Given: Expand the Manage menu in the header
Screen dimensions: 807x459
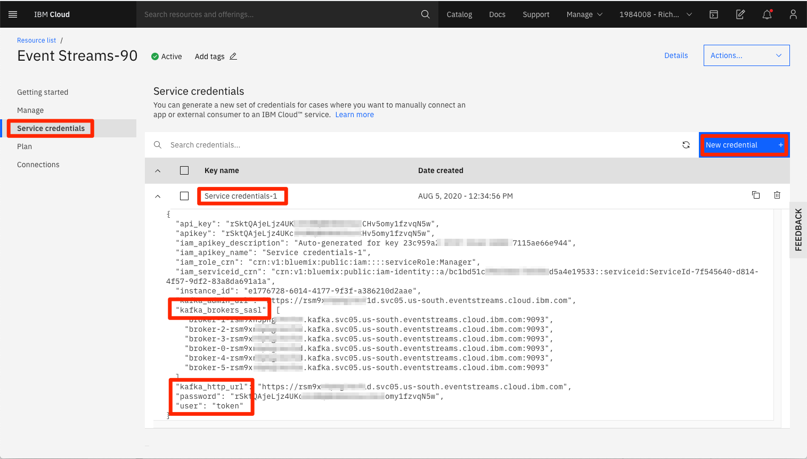Looking at the screenshot, I should (584, 14).
